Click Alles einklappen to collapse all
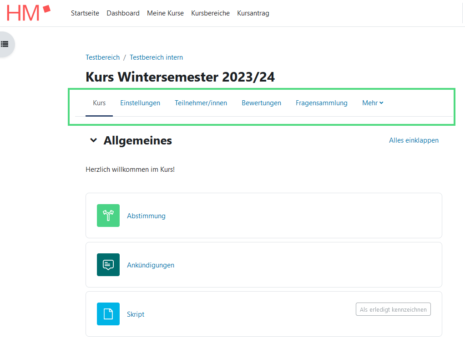This screenshot has width=465, height=339. point(414,140)
